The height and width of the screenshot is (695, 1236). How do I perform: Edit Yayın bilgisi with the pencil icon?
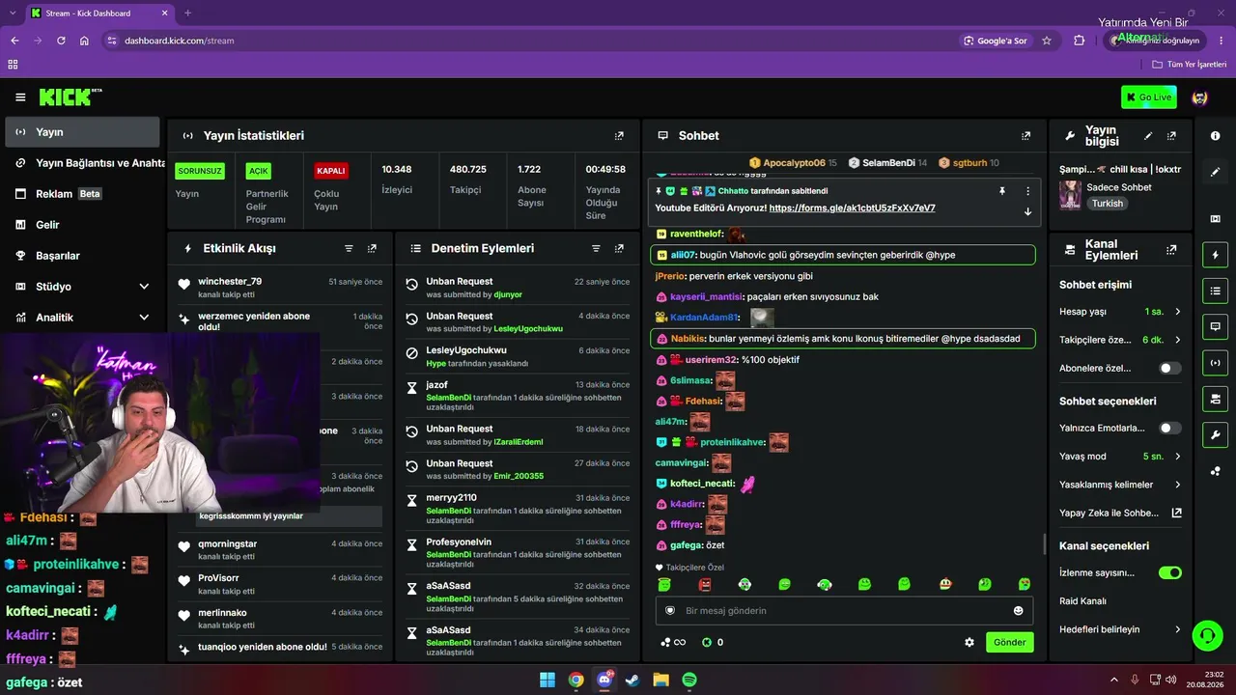pos(1148,136)
